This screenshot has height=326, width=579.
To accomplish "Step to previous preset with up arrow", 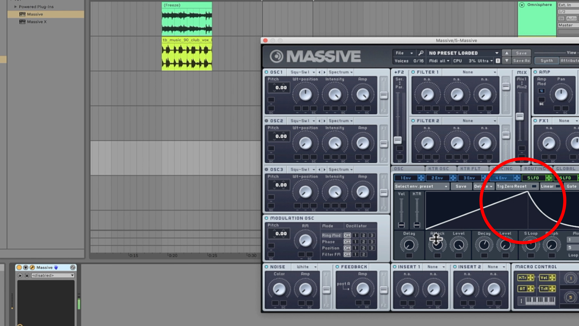I will (507, 53).
